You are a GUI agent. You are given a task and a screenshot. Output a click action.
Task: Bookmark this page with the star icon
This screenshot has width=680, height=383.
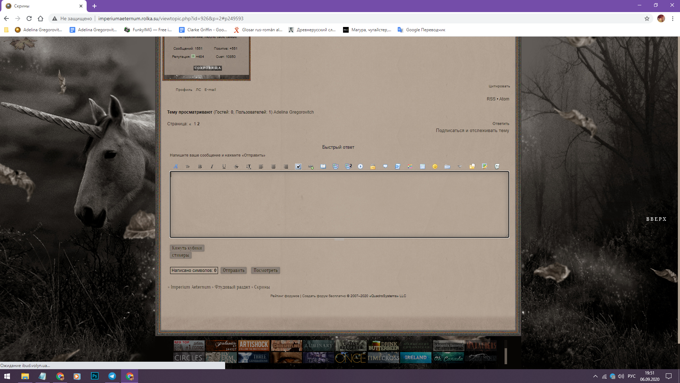tap(647, 18)
